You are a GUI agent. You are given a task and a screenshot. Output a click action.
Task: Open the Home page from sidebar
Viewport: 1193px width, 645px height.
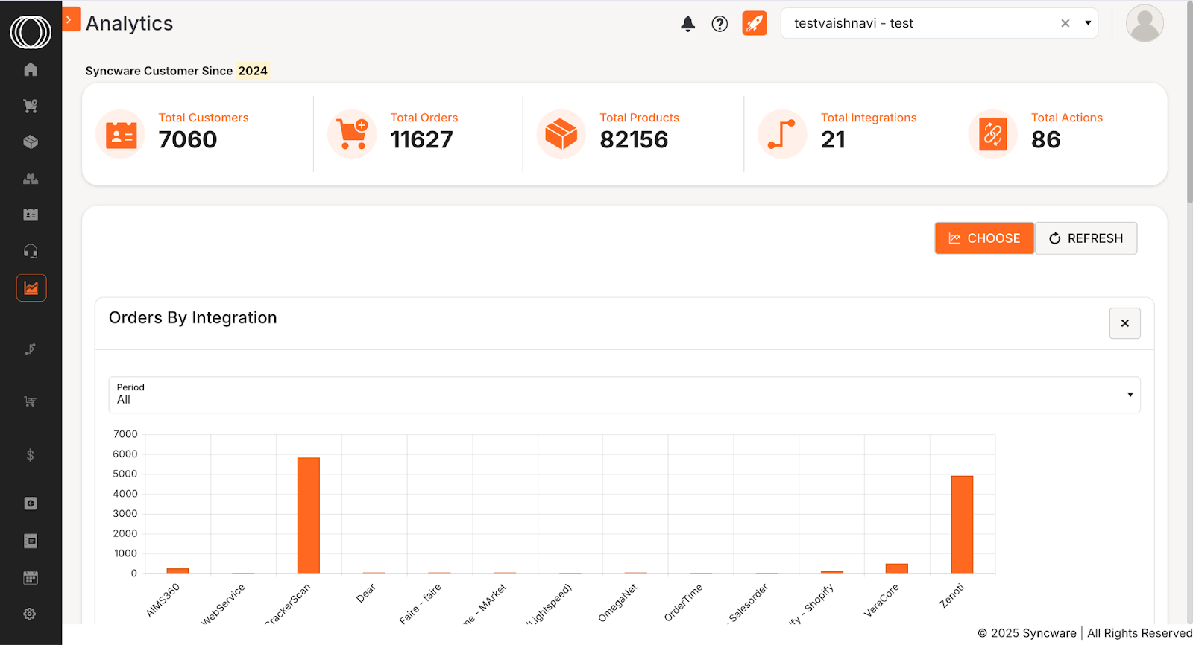click(31, 69)
